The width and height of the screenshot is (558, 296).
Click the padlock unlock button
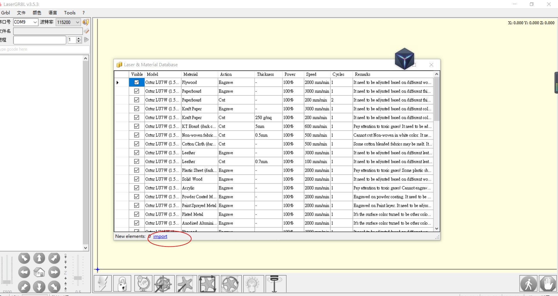[122, 283]
